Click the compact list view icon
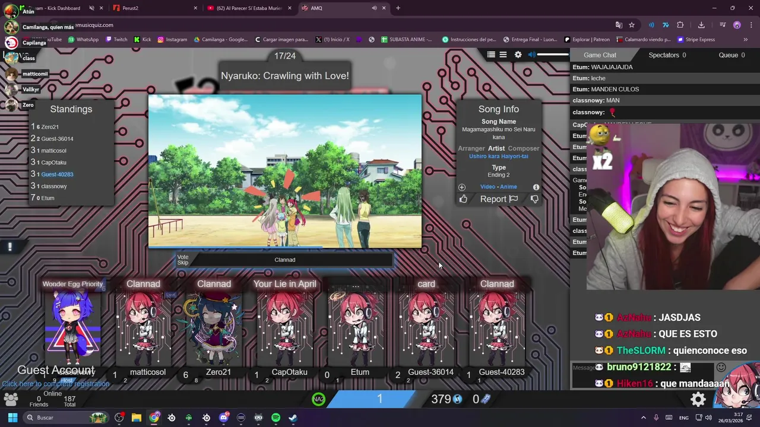This screenshot has width=760, height=427. coord(503,55)
